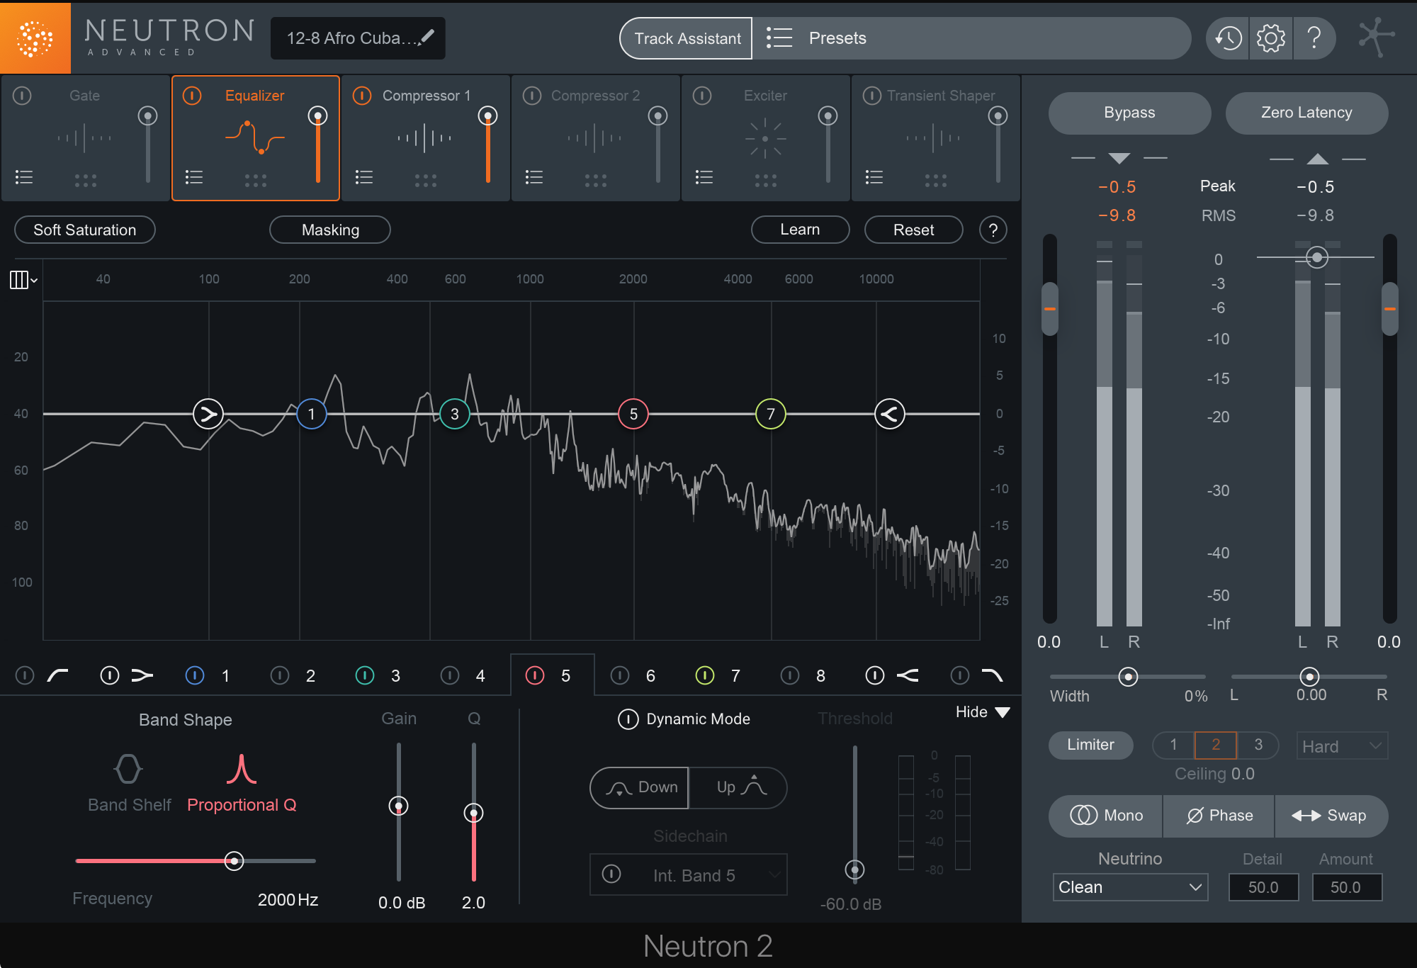
Task: Click the Gain slider handle
Action: point(399,806)
